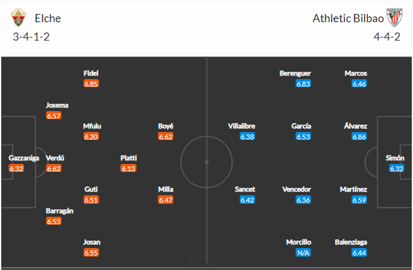Click the Elche club crest icon
Image resolution: width=413 pixels, height=270 pixels.
[18, 18]
